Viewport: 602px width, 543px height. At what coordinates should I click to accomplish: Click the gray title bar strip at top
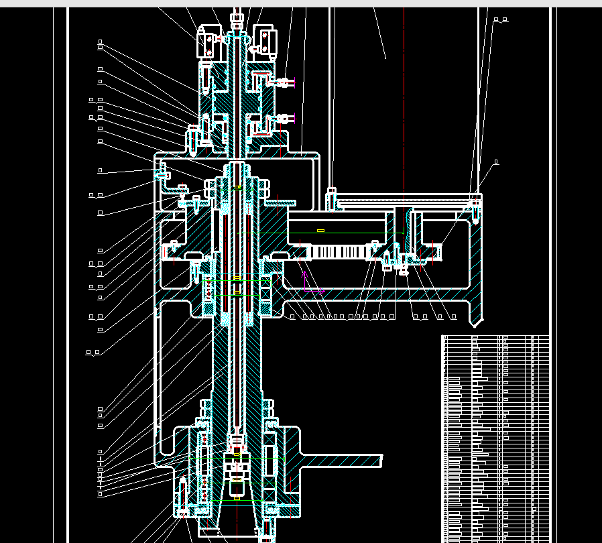pyautogui.click(x=301, y=3)
